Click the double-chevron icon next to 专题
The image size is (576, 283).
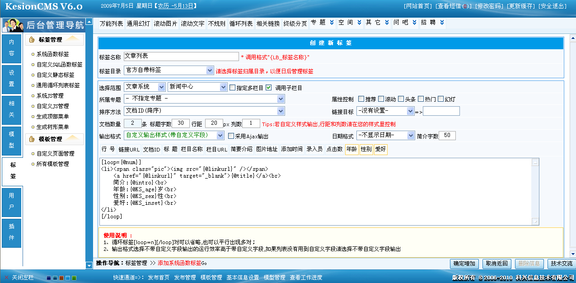[x=332, y=23]
